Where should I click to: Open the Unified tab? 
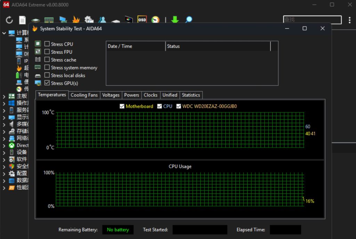(170, 95)
